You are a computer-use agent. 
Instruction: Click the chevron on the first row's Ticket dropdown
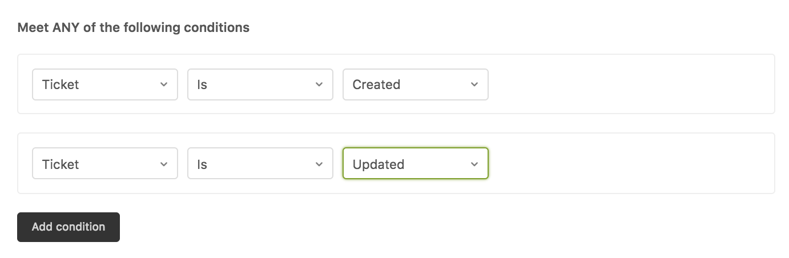point(164,84)
